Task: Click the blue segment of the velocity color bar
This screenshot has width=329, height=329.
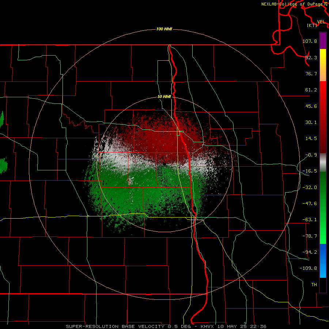Action: (x=323, y=261)
